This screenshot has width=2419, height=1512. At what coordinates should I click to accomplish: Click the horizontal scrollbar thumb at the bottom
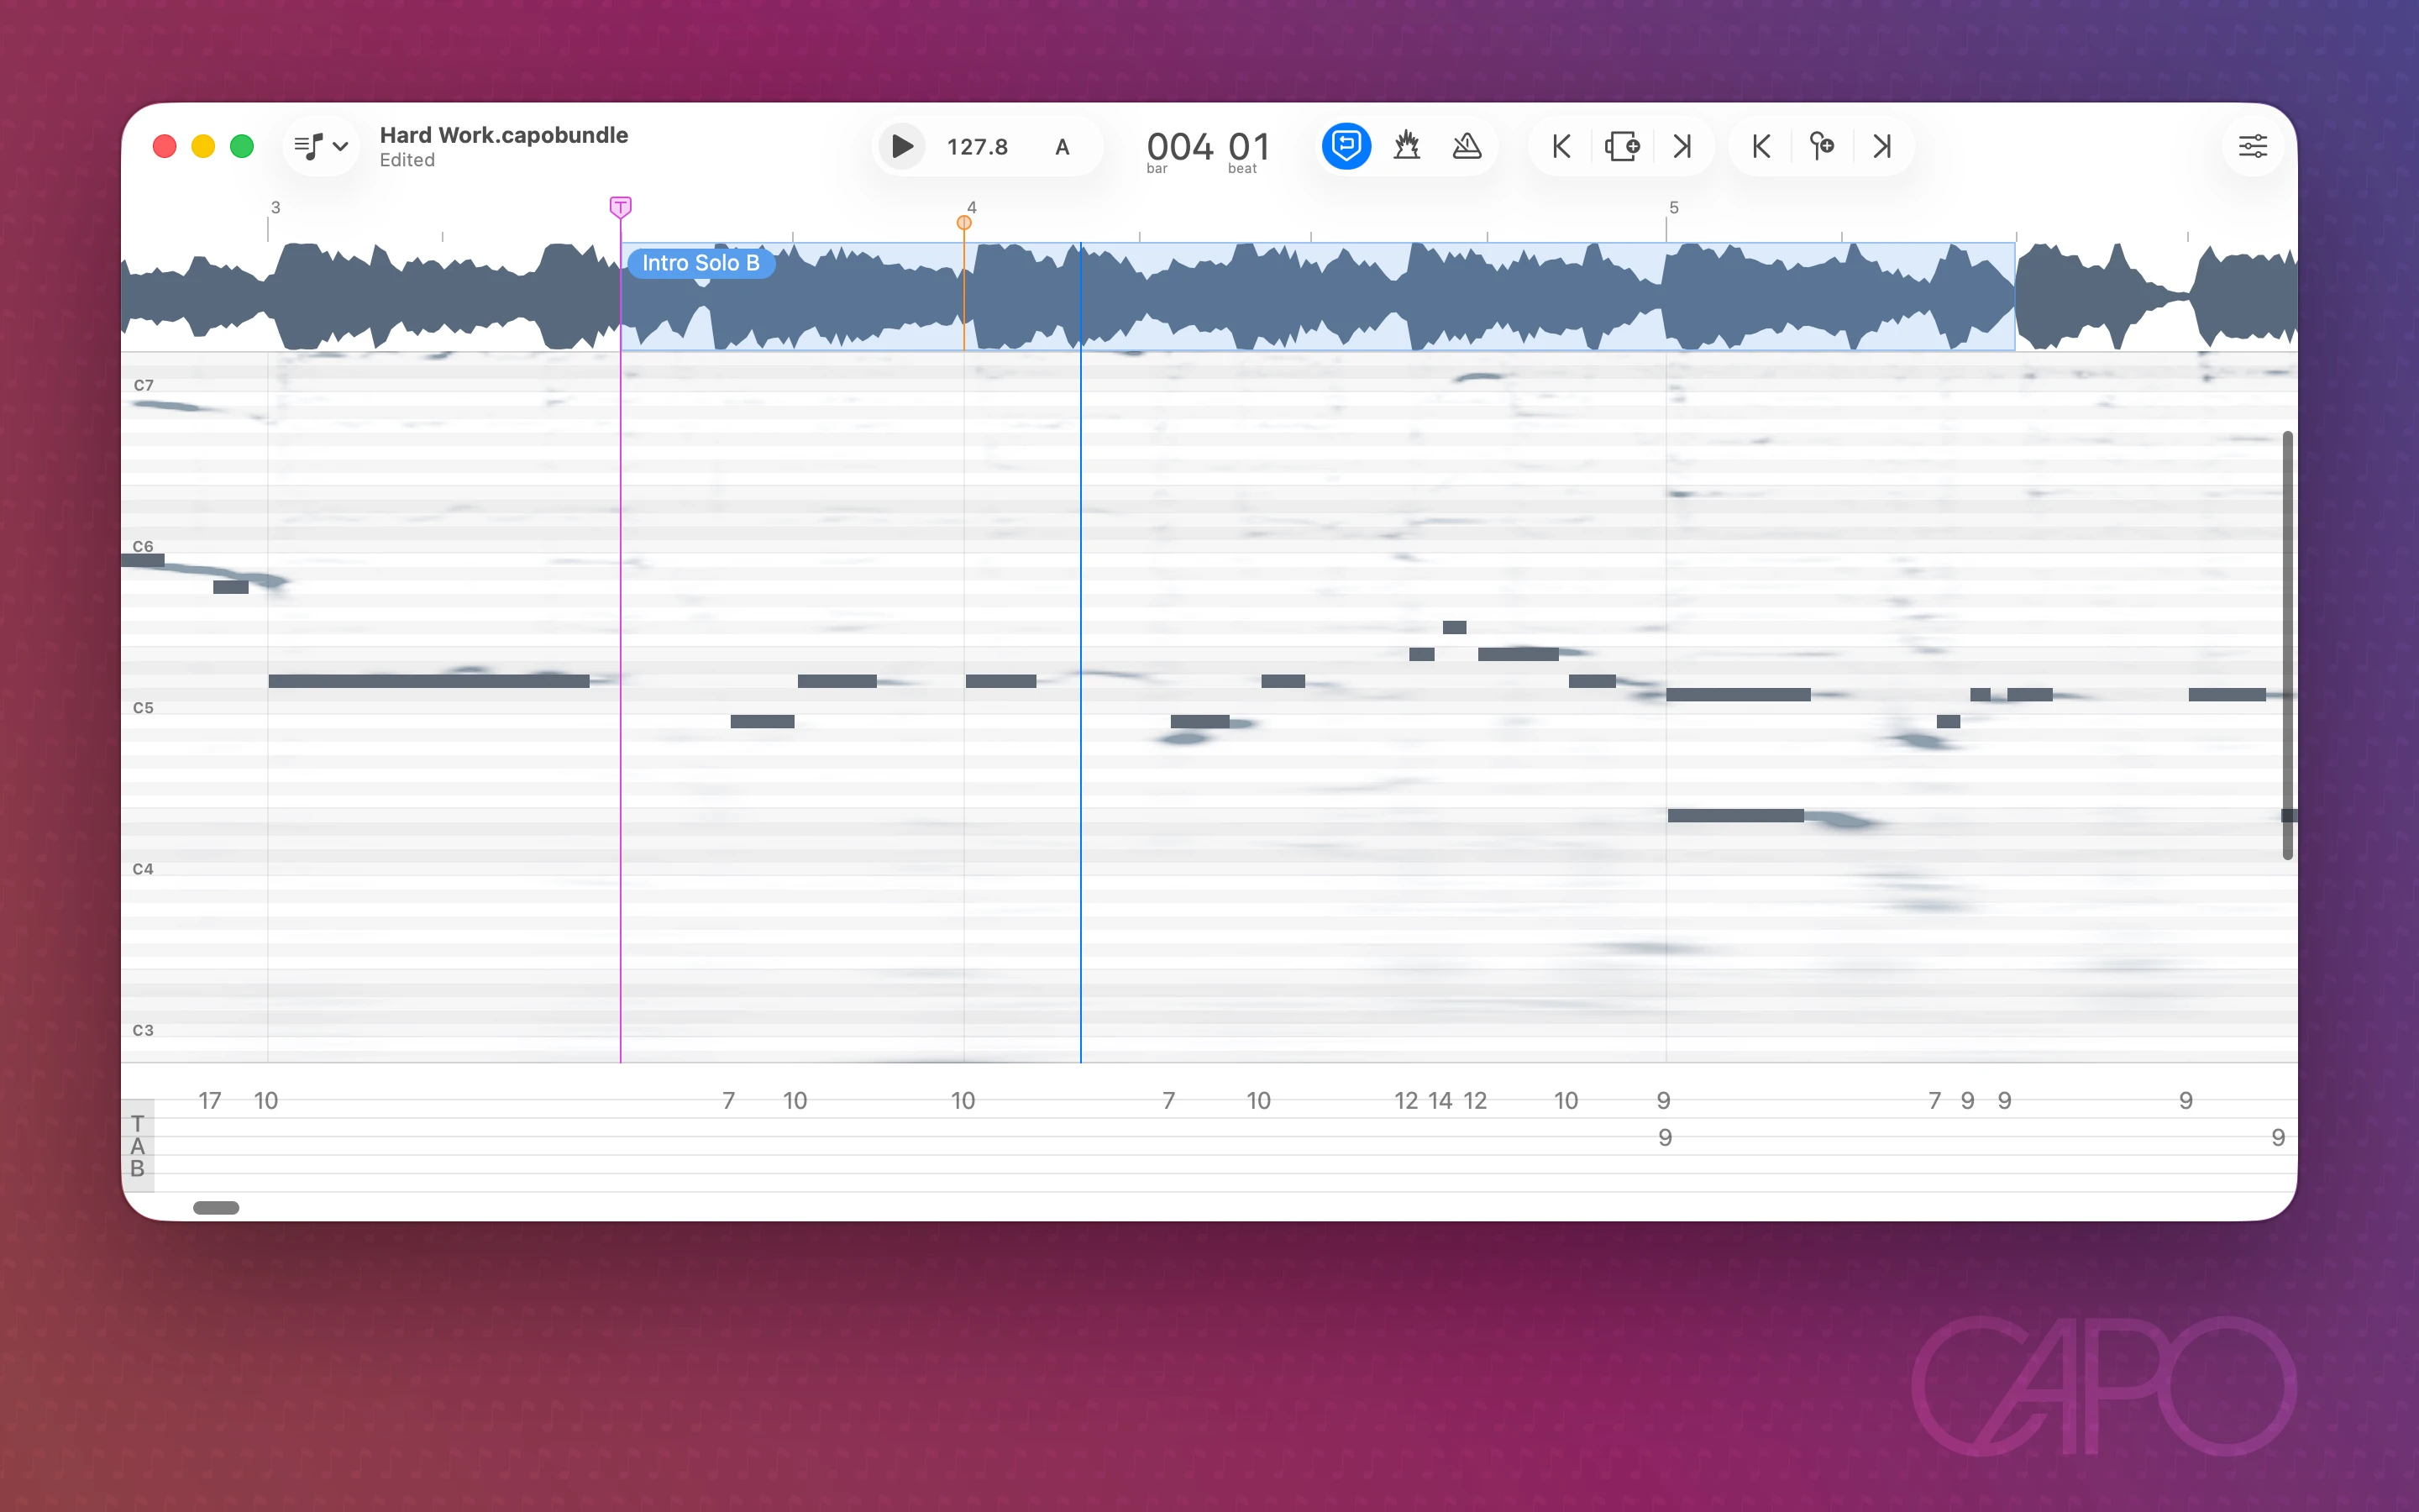coord(216,1207)
